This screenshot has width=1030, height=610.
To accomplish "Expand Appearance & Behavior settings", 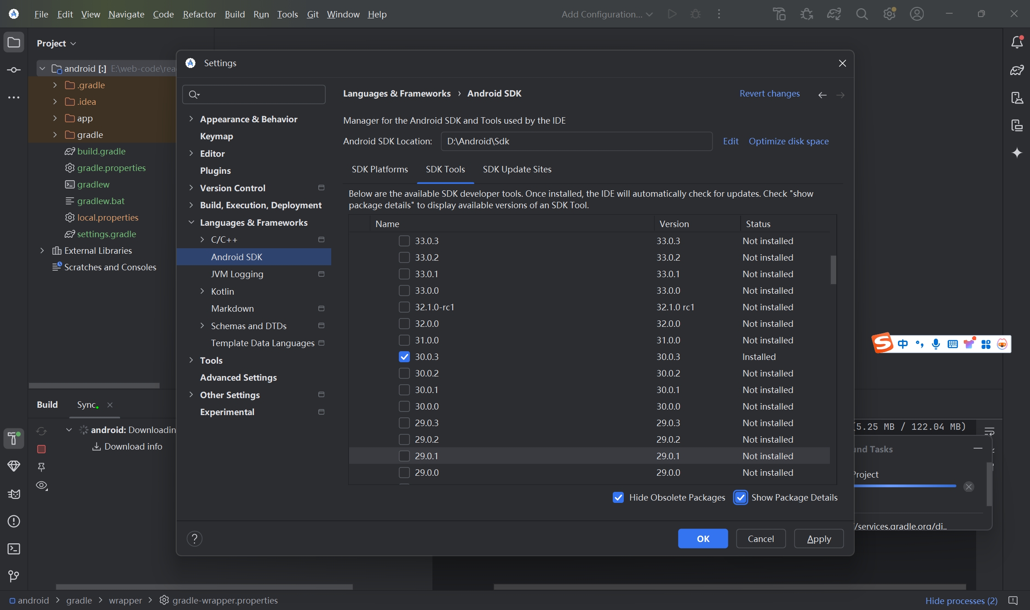I will [191, 119].
